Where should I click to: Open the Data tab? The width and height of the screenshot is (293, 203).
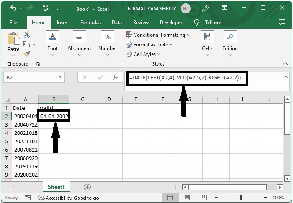pyautogui.click(x=116, y=23)
